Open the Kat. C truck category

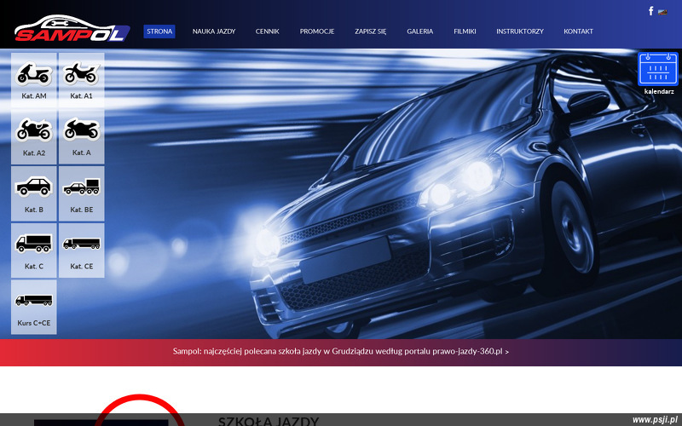34,250
